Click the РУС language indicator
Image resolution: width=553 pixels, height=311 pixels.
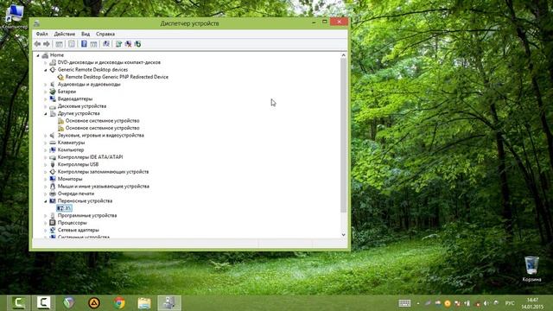[x=510, y=303]
